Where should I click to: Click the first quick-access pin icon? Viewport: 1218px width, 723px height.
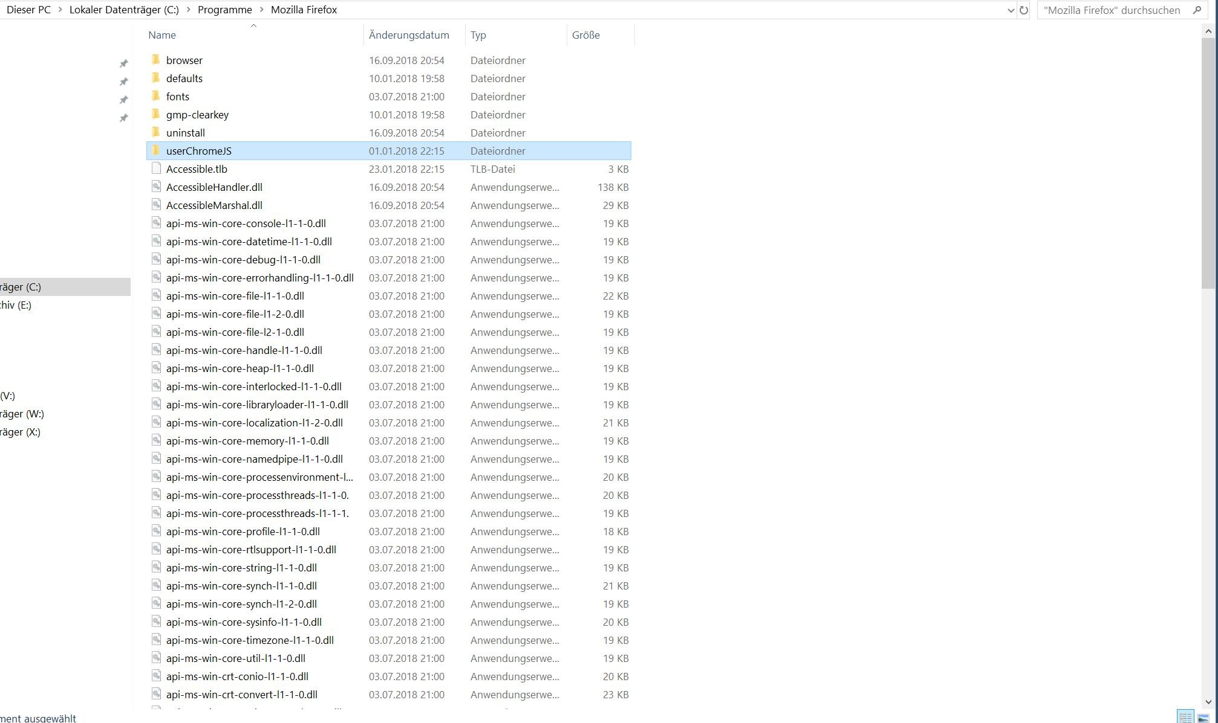(x=123, y=63)
